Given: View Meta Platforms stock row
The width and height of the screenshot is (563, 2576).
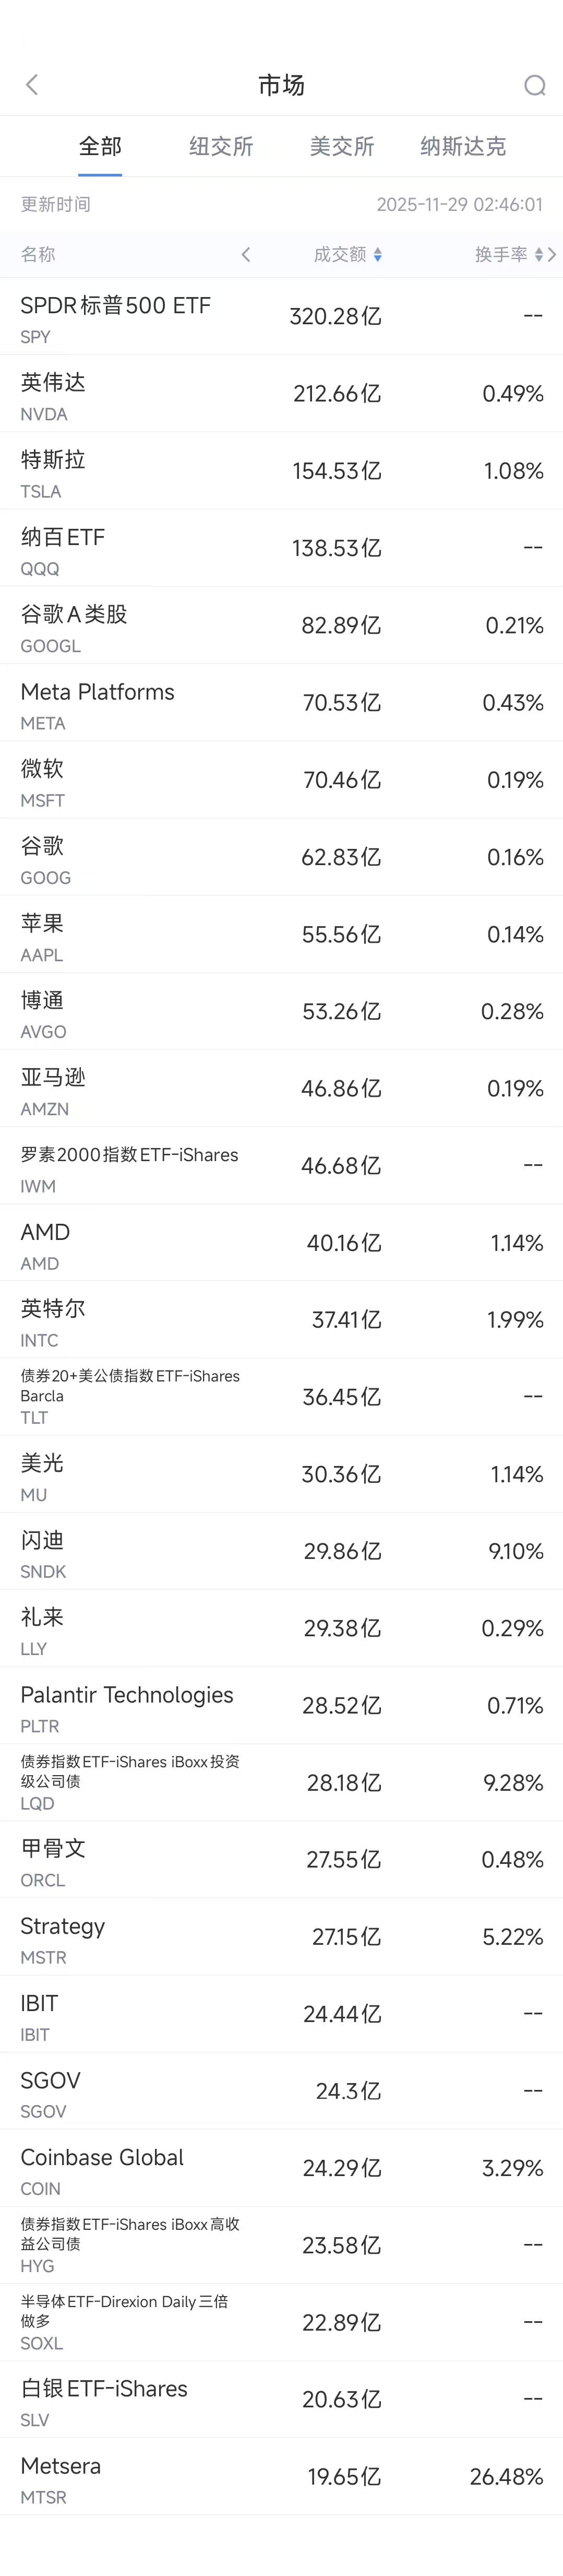Looking at the screenshot, I should click(281, 703).
